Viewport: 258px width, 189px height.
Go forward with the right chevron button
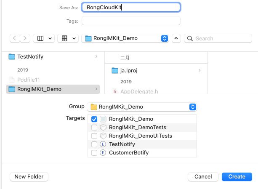click(x=25, y=38)
